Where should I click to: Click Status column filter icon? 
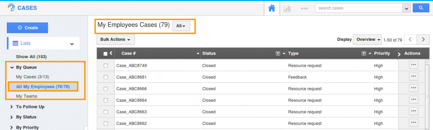[x=278, y=54]
